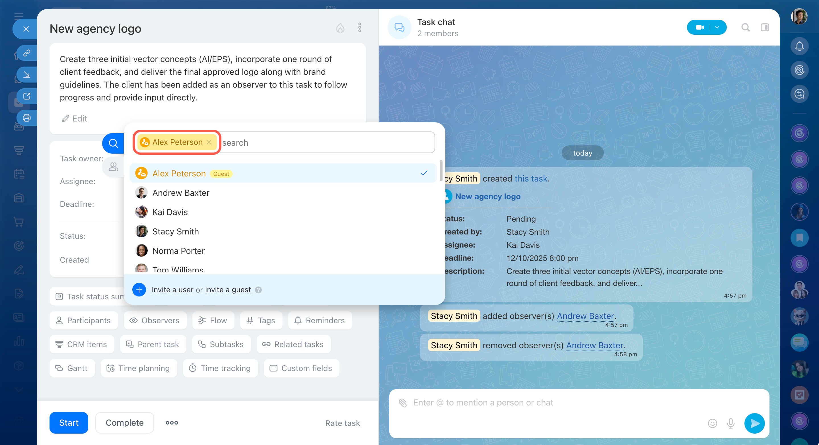Click the print task icon

[27, 118]
